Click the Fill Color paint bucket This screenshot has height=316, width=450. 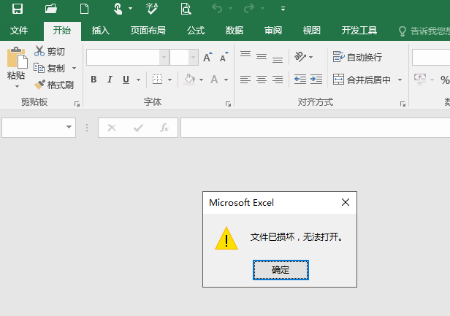189,80
